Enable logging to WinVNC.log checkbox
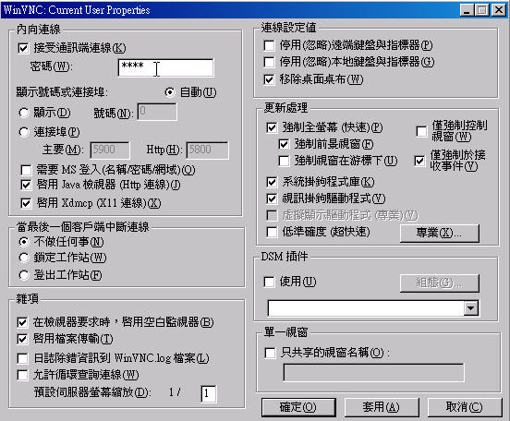Image resolution: width=510 pixels, height=421 pixels. 22,358
